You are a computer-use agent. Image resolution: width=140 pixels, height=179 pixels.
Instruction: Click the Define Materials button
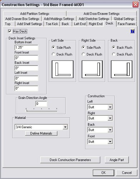pyautogui.click(x=41, y=133)
